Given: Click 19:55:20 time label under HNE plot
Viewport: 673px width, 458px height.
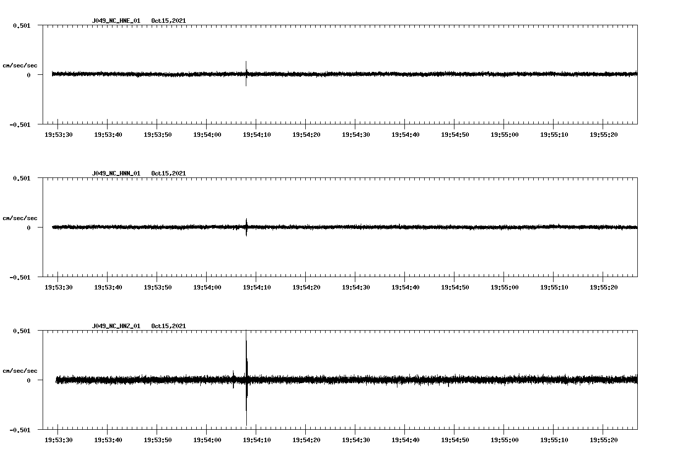Looking at the screenshot, I should tap(604, 135).
